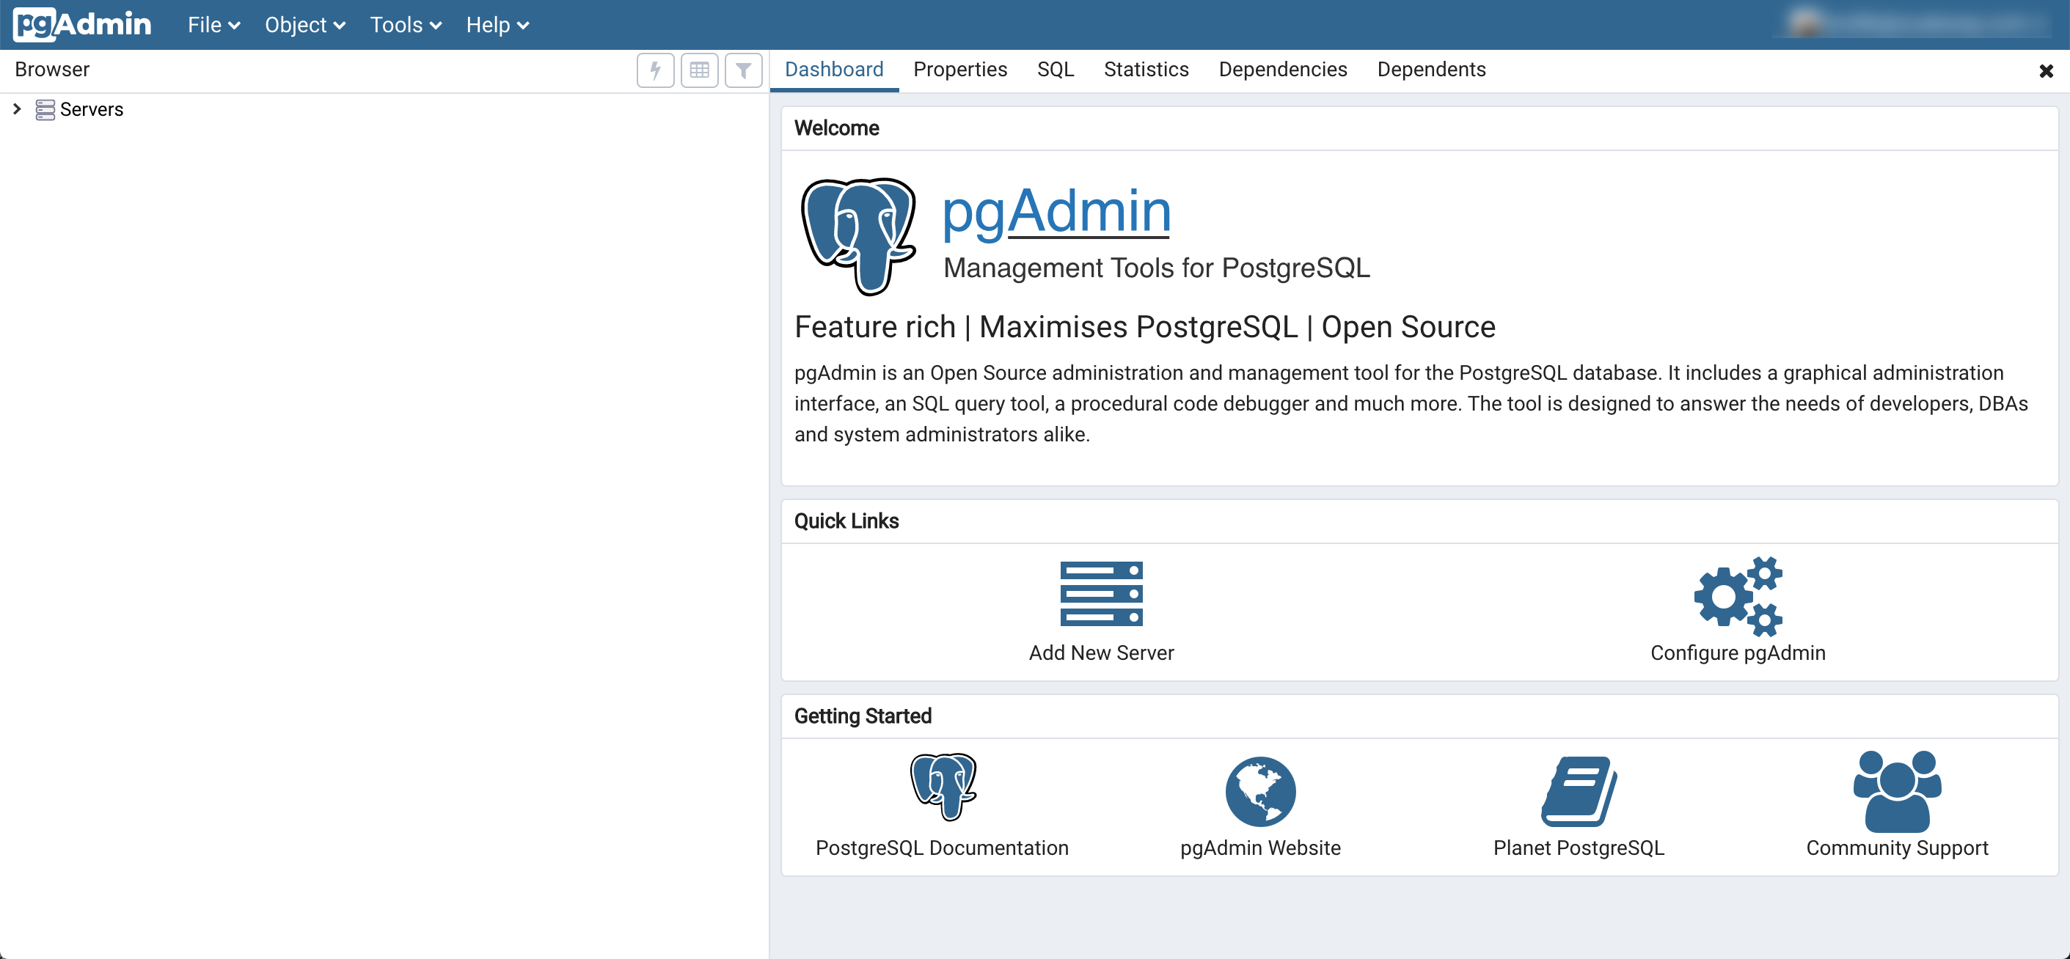Screen dimensions: 2070x959
Task: Open the Object dropdown menu
Action: [304, 25]
